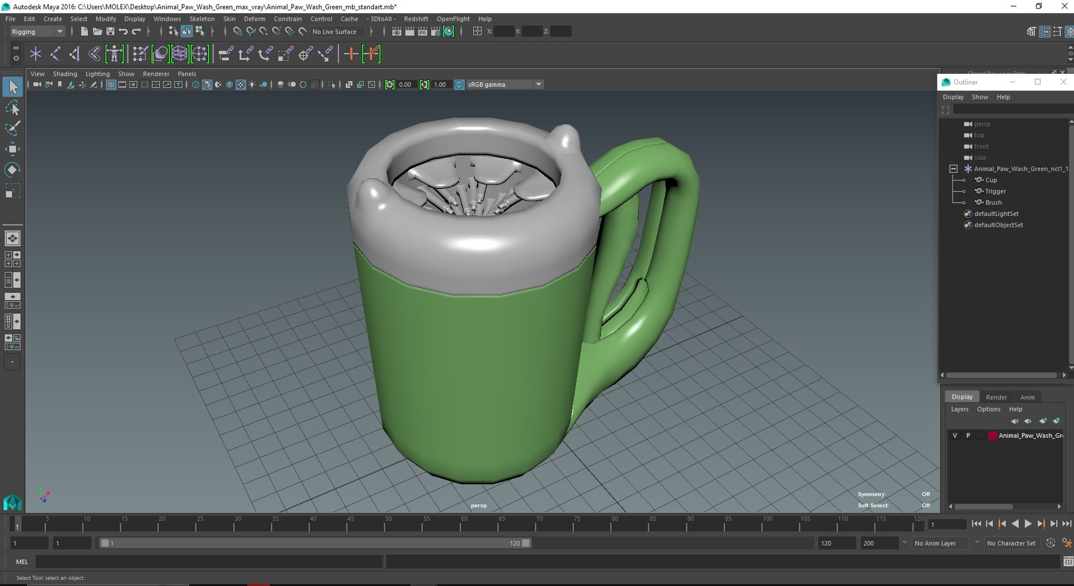This screenshot has height=586, width=1074.
Task: Activate the Paint Selection tool
Action: coord(12,128)
